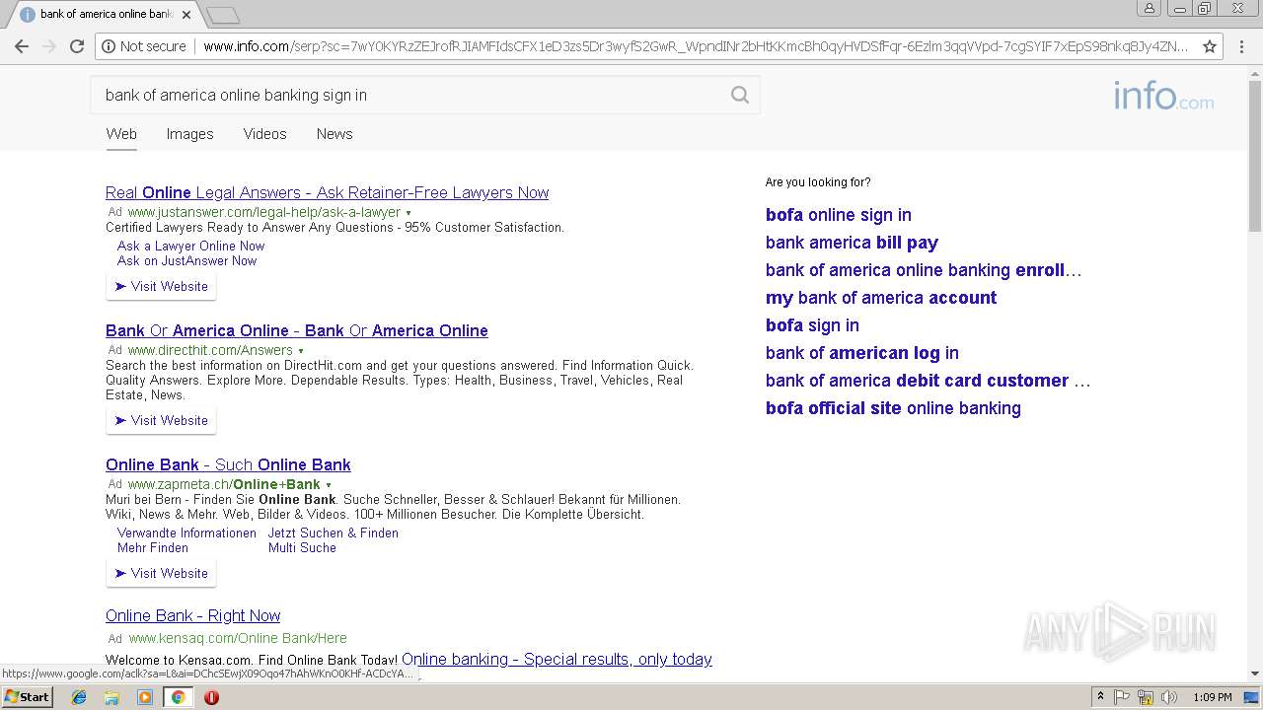Select the Web search tab
This screenshot has width=1263, height=710.
coord(121,134)
